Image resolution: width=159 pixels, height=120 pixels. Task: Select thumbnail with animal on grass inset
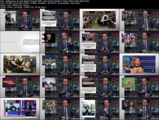click(x=139, y=86)
